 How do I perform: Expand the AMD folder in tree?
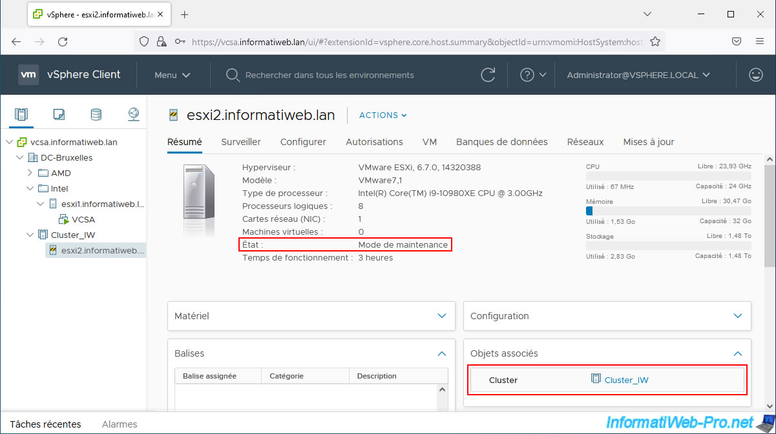(30, 173)
